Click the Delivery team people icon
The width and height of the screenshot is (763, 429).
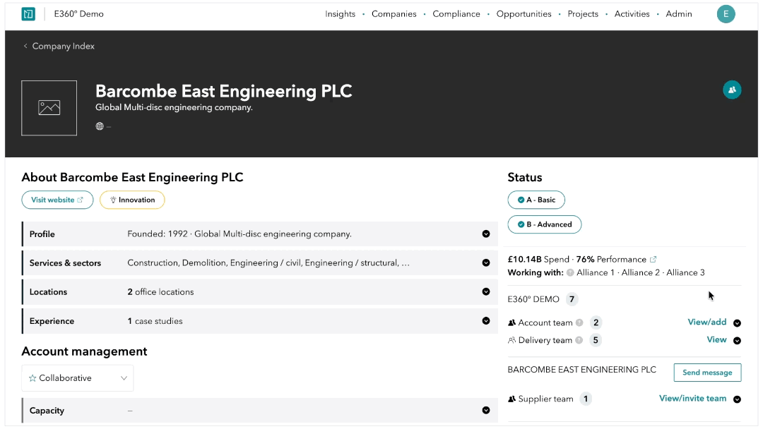[511, 340]
